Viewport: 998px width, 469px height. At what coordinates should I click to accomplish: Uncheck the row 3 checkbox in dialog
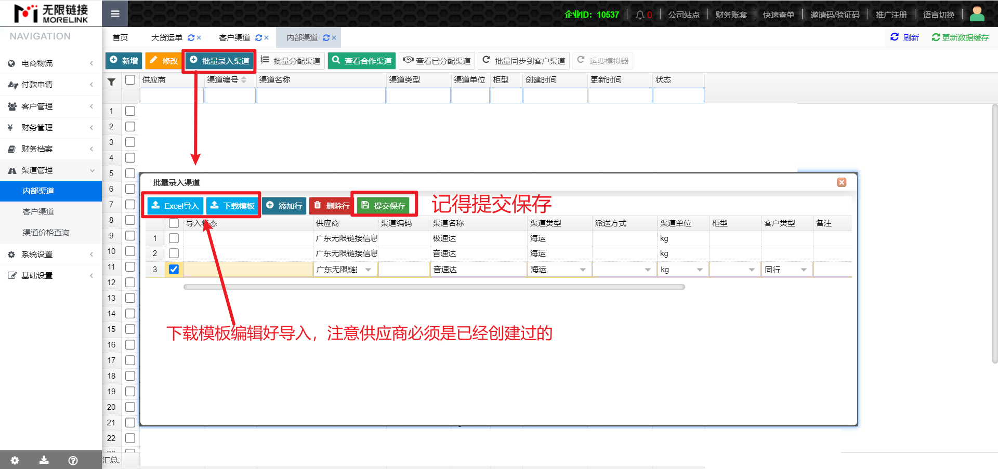(x=174, y=269)
